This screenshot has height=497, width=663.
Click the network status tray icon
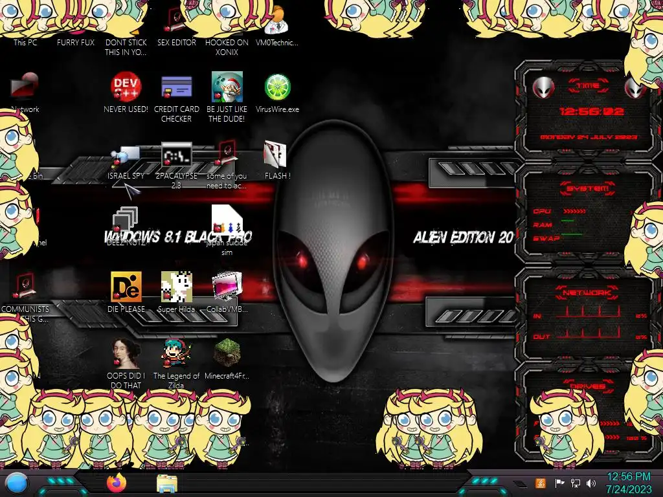pyautogui.click(x=575, y=483)
